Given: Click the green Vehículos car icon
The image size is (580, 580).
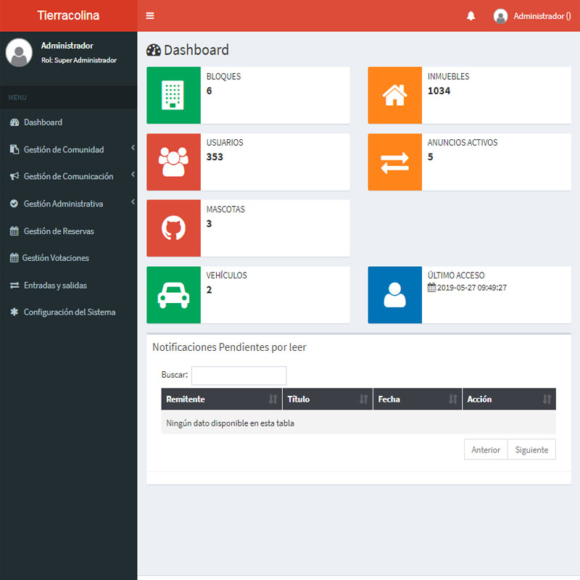Looking at the screenshot, I should (173, 294).
